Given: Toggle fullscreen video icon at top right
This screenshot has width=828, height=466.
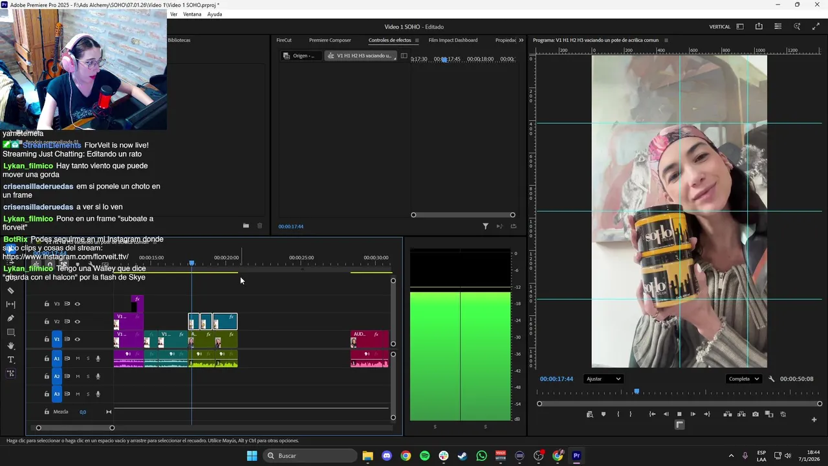Looking at the screenshot, I should (816, 27).
